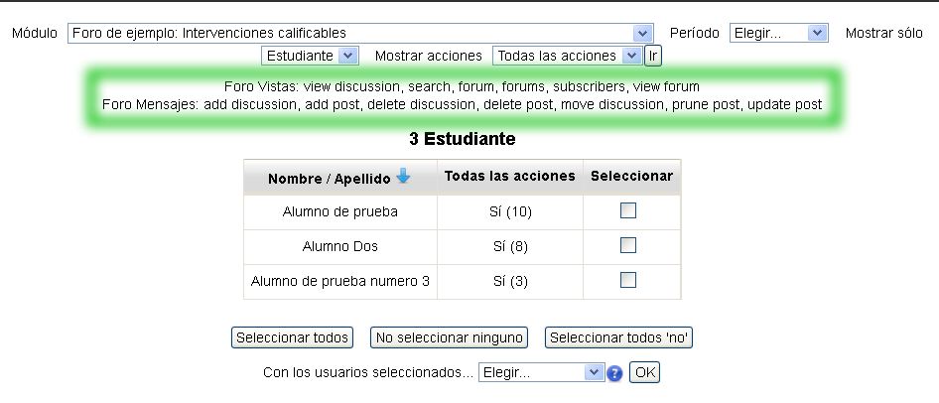Viewport: 939px width, 403px height.
Task: Expand the Todas las acciones dropdown
Action: point(568,56)
